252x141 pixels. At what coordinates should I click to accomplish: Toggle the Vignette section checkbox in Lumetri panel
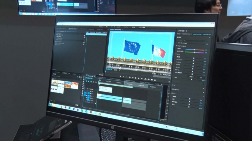(x=203, y=93)
